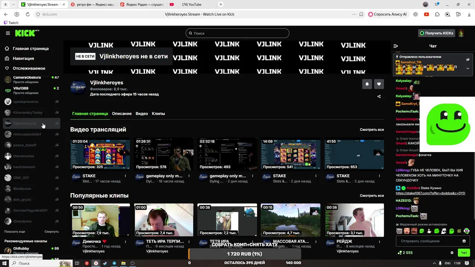Open the Windows Start menu
This screenshot has height=267, width=475.
(4, 263)
